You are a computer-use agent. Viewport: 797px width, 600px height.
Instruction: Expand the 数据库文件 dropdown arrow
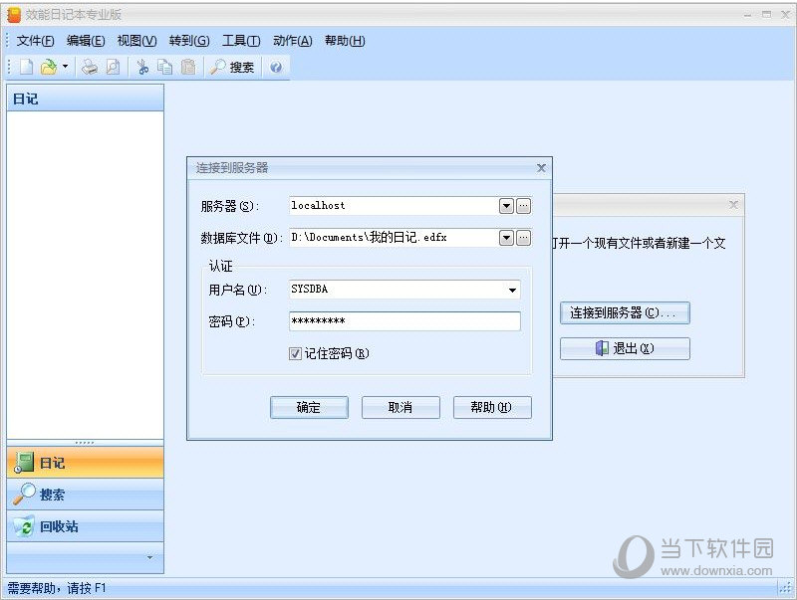click(506, 238)
